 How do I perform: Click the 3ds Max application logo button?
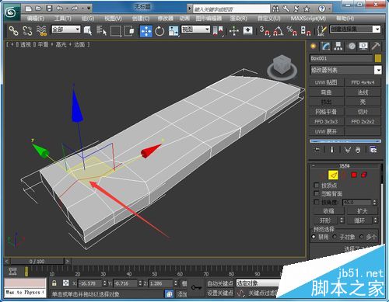coord(12,12)
